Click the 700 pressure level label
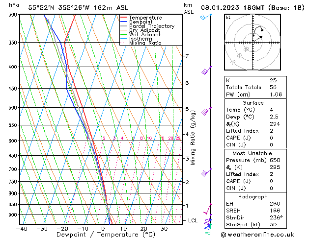The width and height of the screenshot is (309, 238). [x=14, y=169]
